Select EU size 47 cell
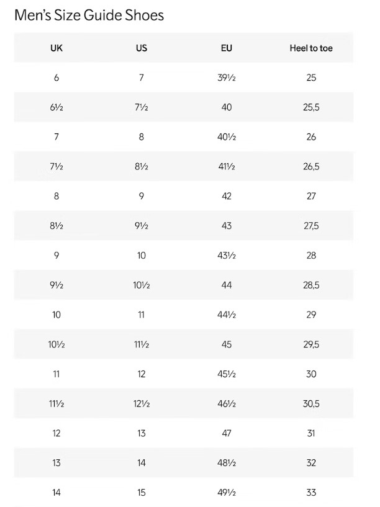 click(x=227, y=433)
